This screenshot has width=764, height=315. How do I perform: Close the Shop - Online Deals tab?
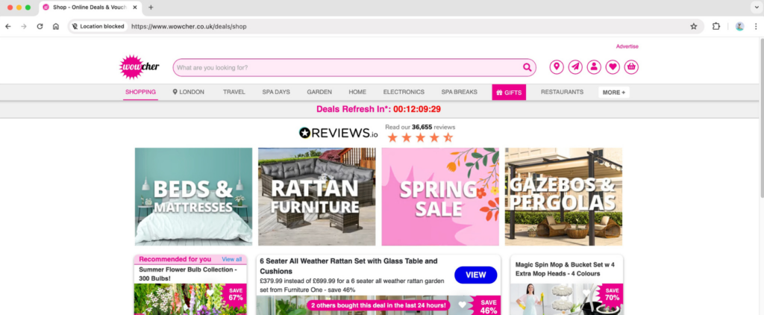pyautogui.click(x=135, y=7)
